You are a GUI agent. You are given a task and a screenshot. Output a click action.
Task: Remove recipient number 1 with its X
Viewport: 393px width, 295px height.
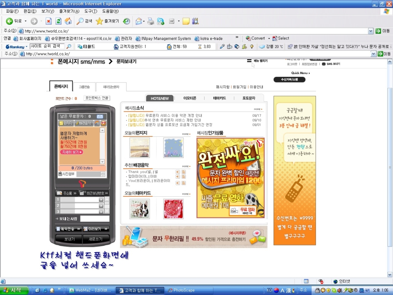(101, 200)
